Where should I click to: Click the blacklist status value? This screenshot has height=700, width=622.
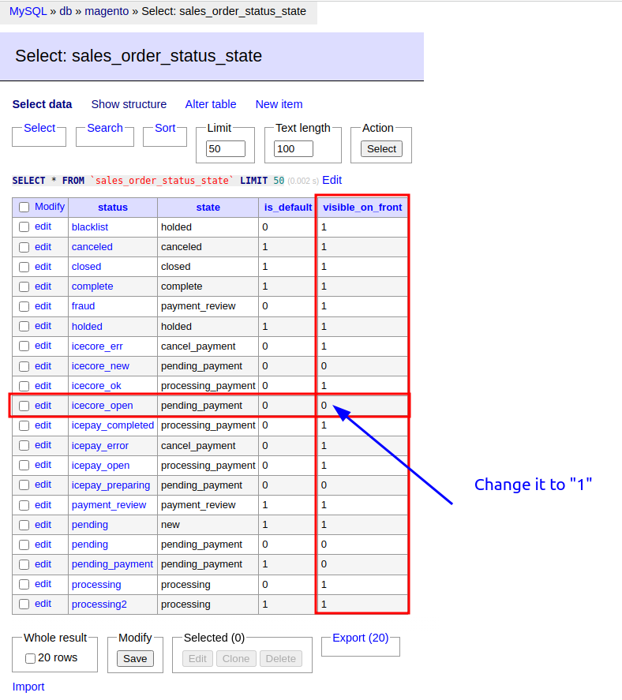pos(90,227)
